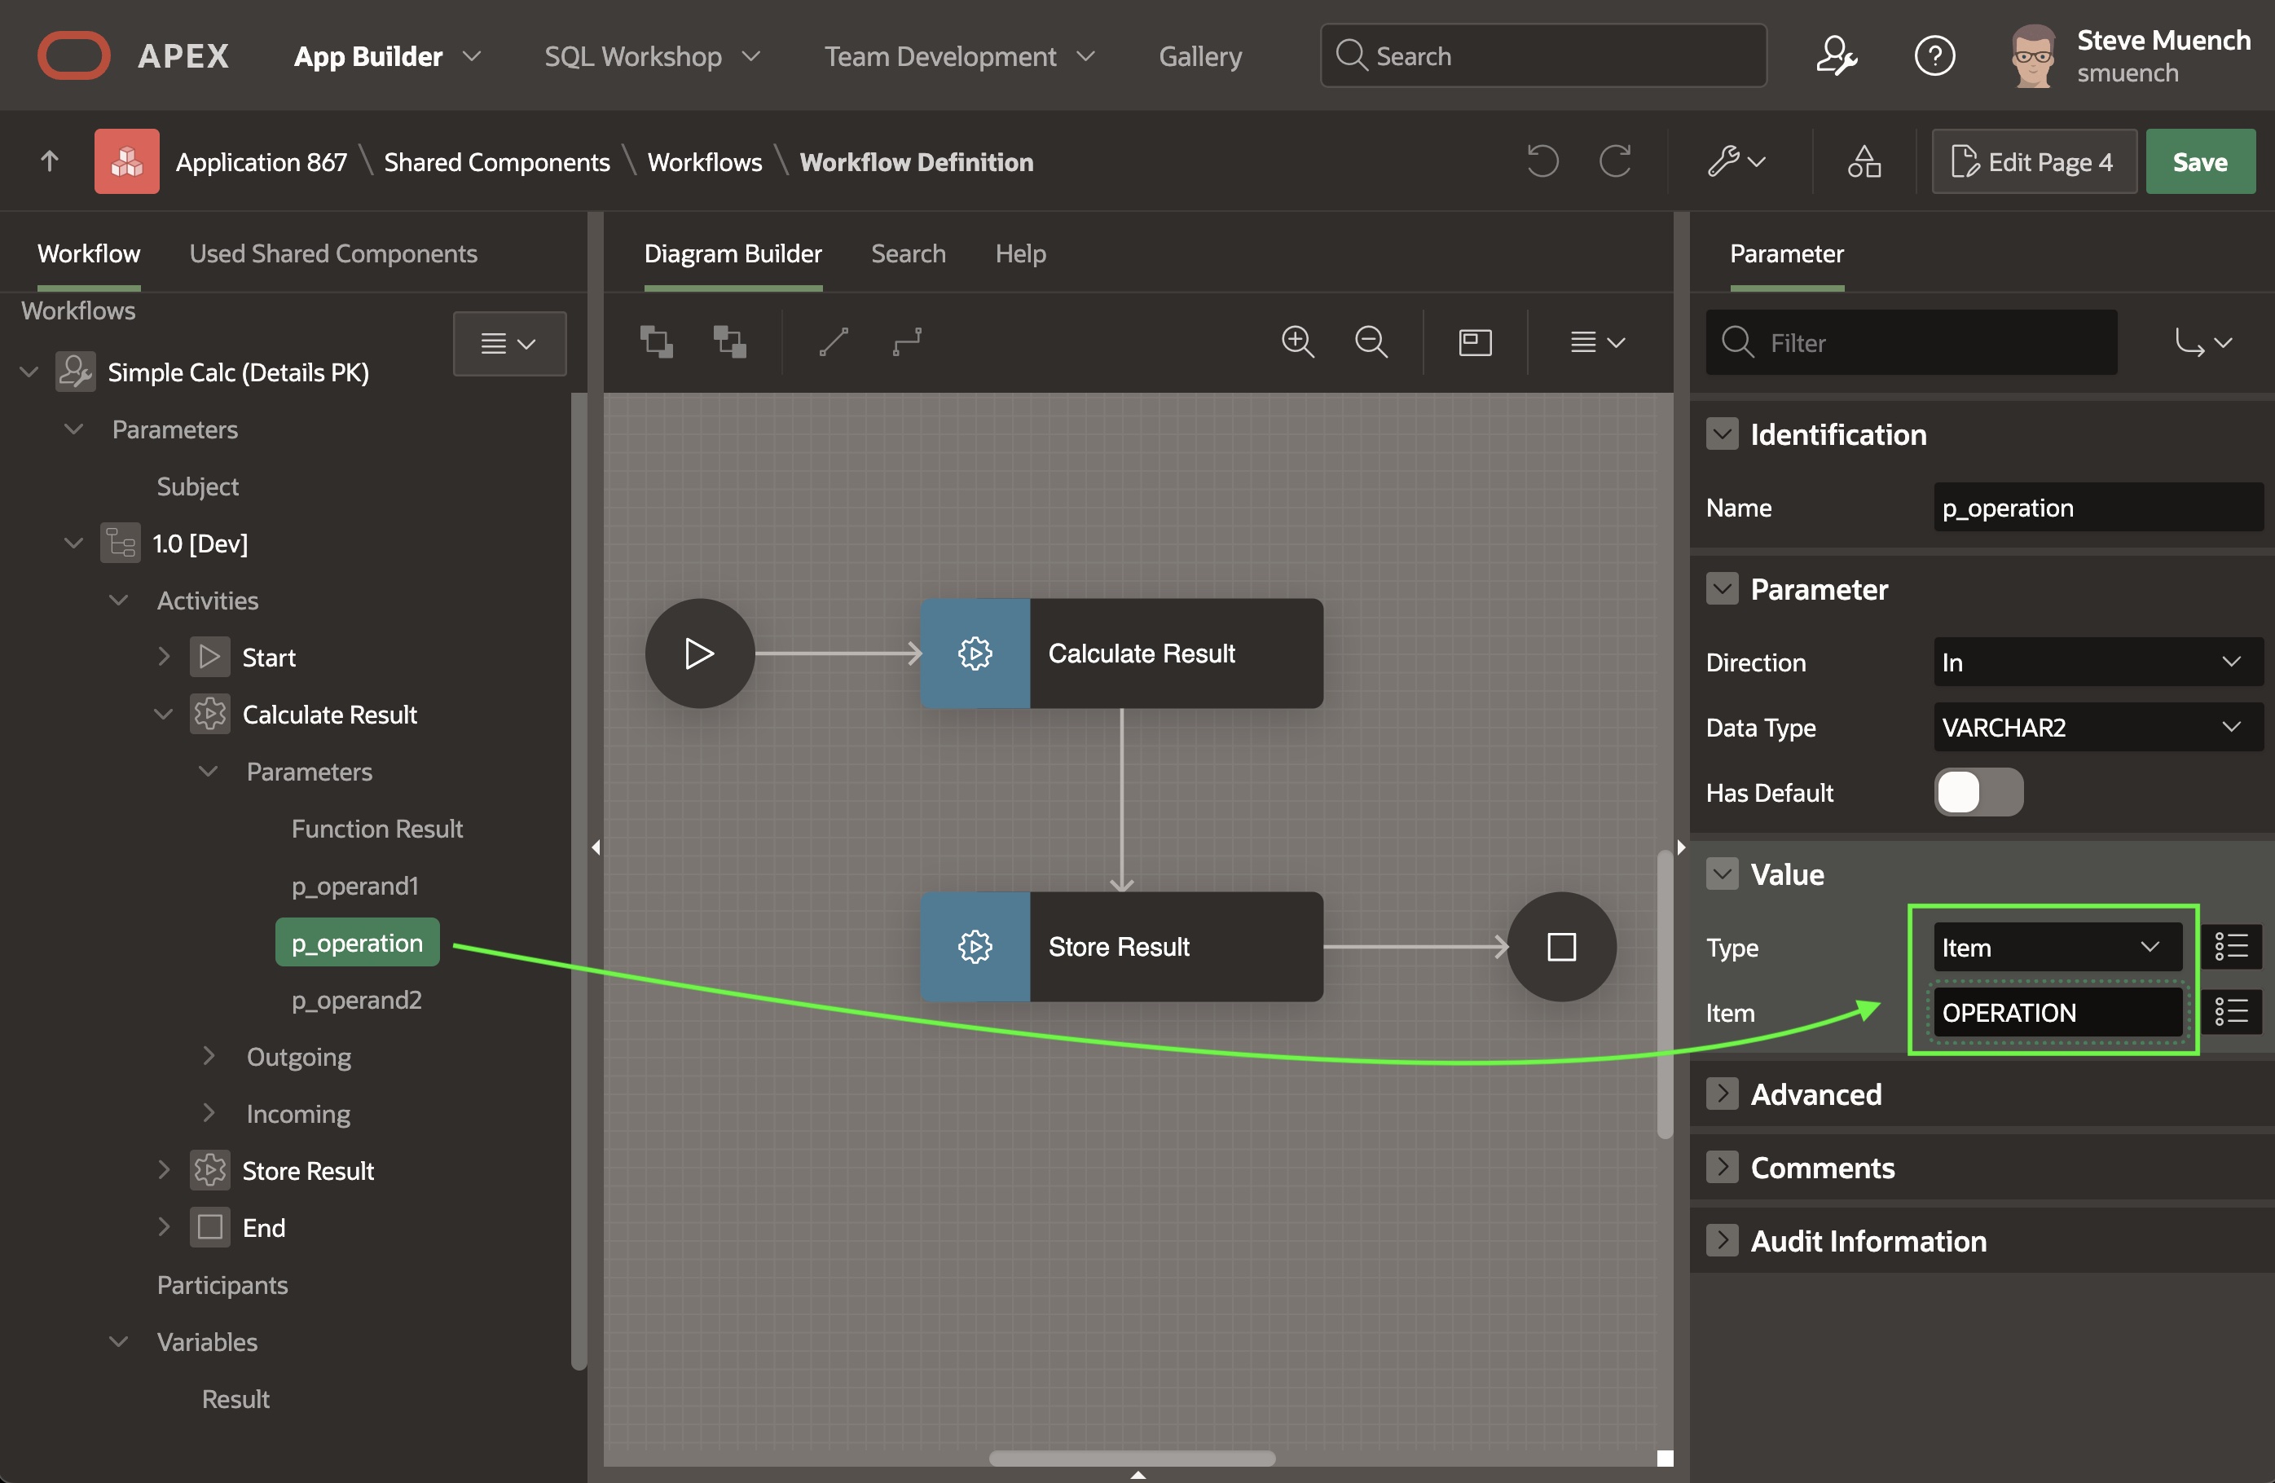The width and height of the screenshot is (2275, 1483).
Task: Open the Direction dropdown
Action: pos(2097,662)
